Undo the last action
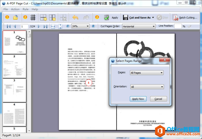Screen dimensions: 202x139 [x=75, y=17]
